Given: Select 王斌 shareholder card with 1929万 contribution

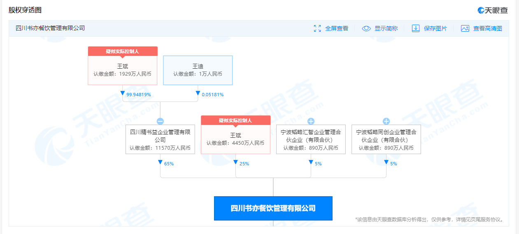Looking at the screenshot, I should 123,66.
